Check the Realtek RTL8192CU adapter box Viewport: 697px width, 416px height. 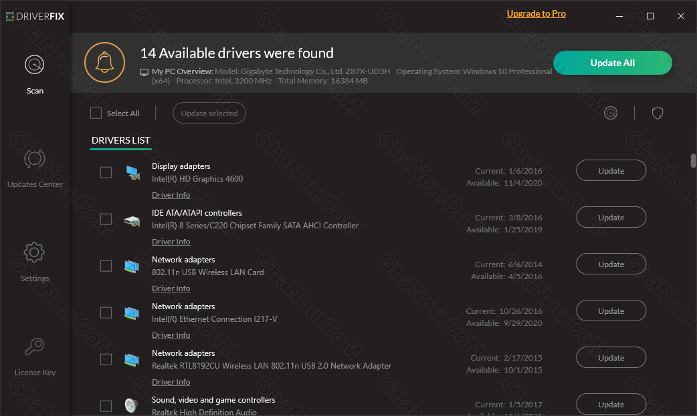(106, 359)
